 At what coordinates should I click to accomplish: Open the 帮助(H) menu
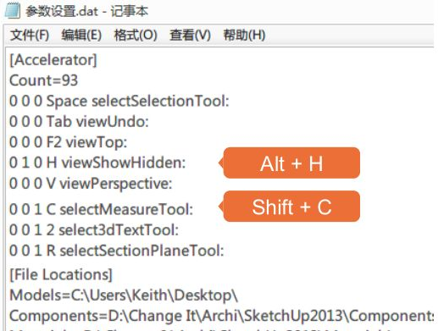click(x=244, y=35)
